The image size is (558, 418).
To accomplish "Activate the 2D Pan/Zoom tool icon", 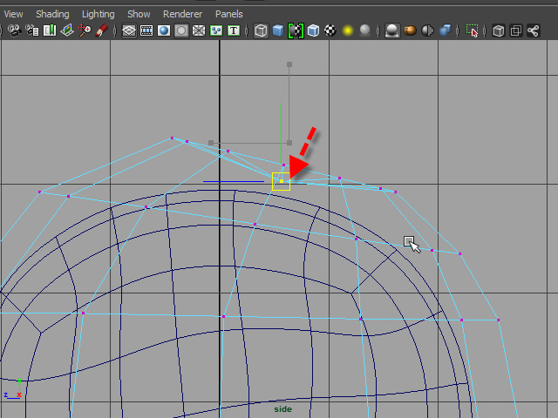I will 85,30.
